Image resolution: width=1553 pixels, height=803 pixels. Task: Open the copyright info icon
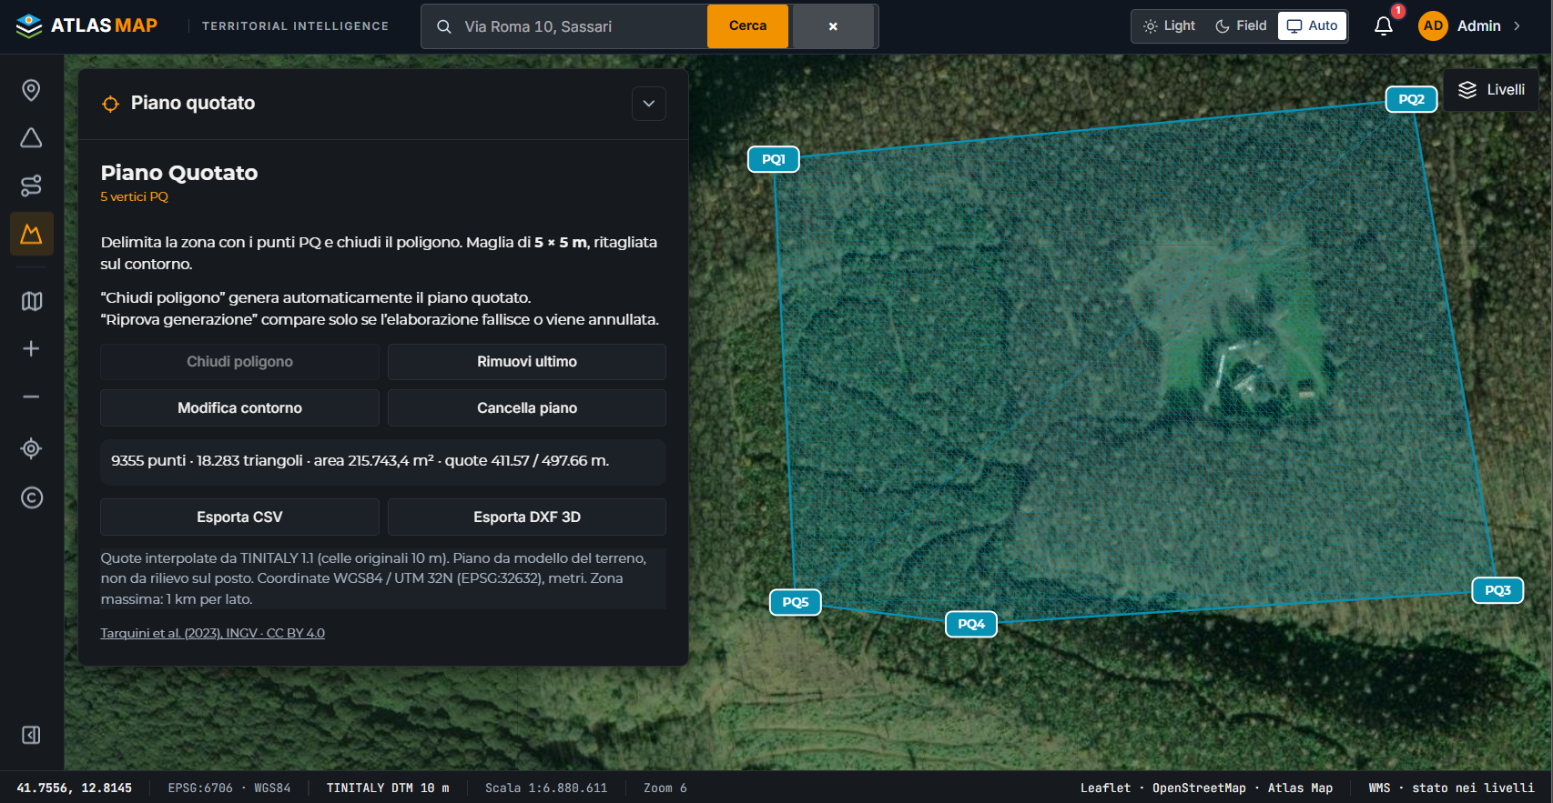pos(31,497)
